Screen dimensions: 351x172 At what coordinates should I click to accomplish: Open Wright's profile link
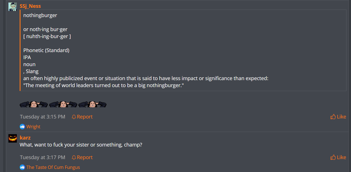coord(33,127)
